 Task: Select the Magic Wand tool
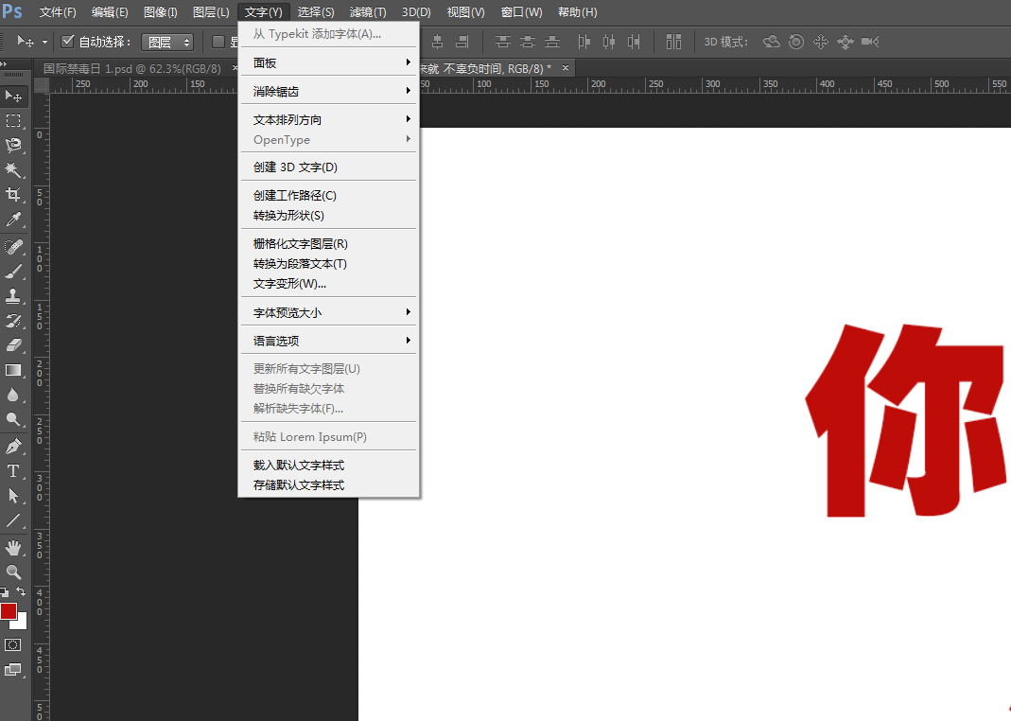(x=13, y=169)
